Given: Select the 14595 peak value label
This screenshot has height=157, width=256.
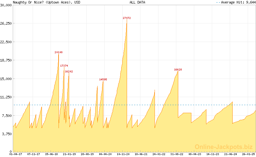Looking at the screenshot, I should (103, 79).
